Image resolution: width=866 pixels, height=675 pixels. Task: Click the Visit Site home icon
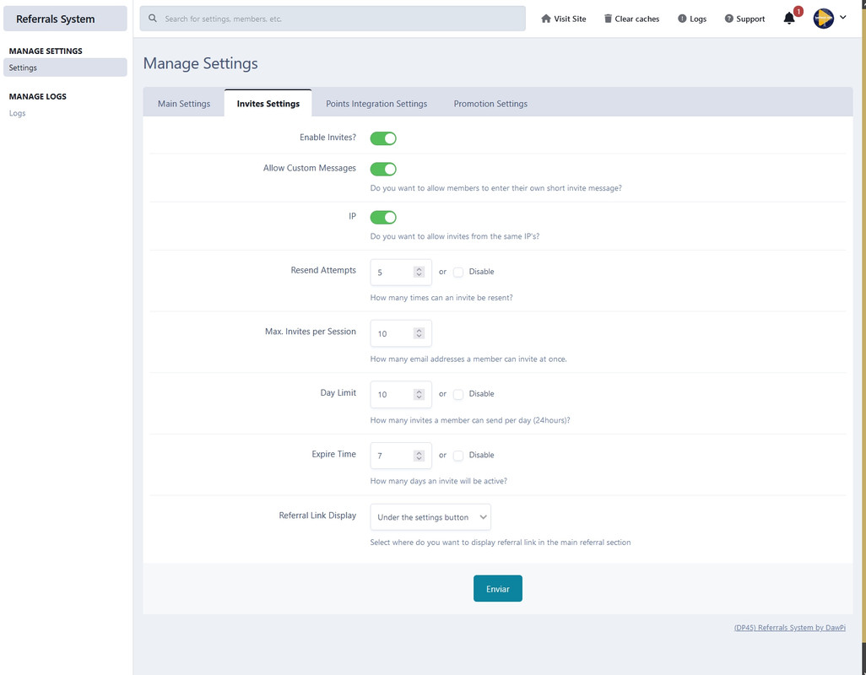click(x=545, y=19)
